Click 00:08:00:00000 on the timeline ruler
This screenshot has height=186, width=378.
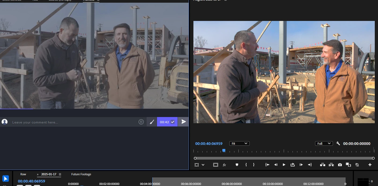pyautogui.click(x=232, y=184)
